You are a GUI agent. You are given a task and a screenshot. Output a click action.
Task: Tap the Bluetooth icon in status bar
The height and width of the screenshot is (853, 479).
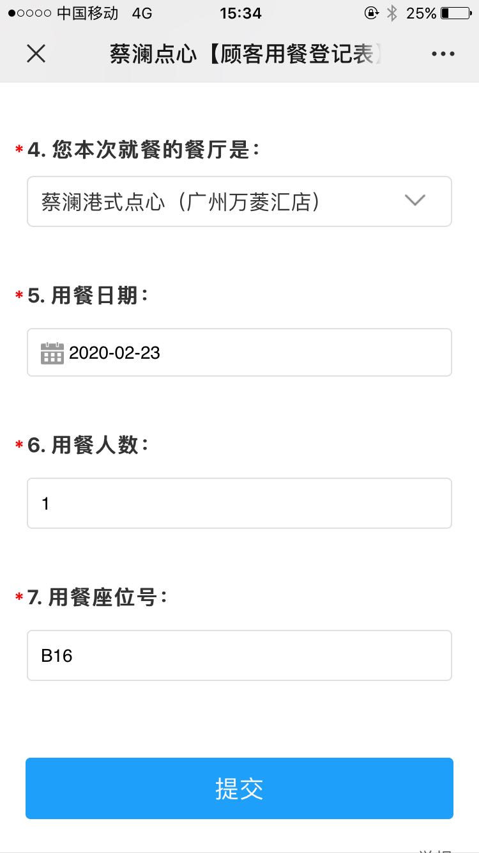tap(393, 13)
